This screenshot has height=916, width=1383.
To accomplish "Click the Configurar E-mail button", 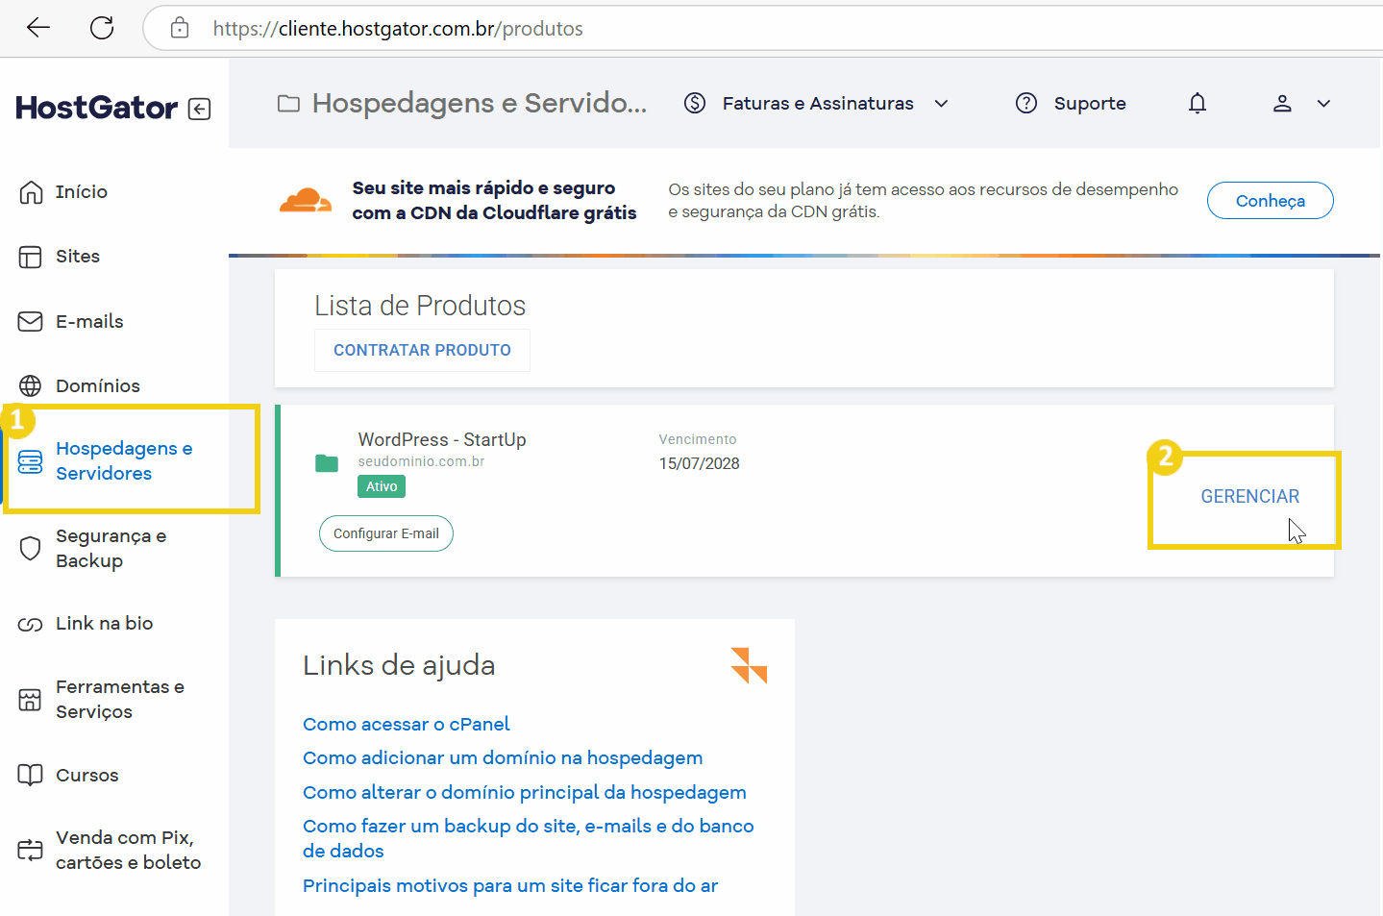I will 385,533.
